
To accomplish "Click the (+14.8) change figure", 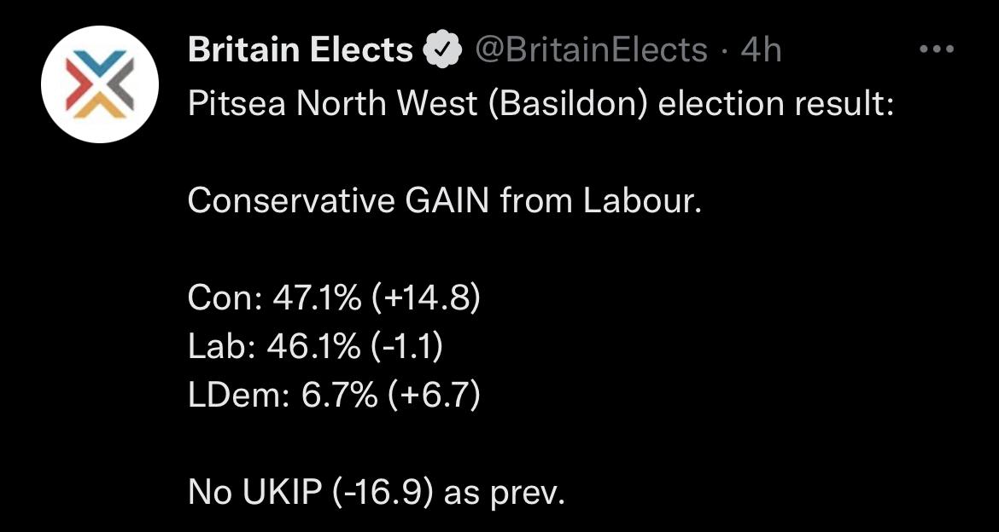I will 424,299.
